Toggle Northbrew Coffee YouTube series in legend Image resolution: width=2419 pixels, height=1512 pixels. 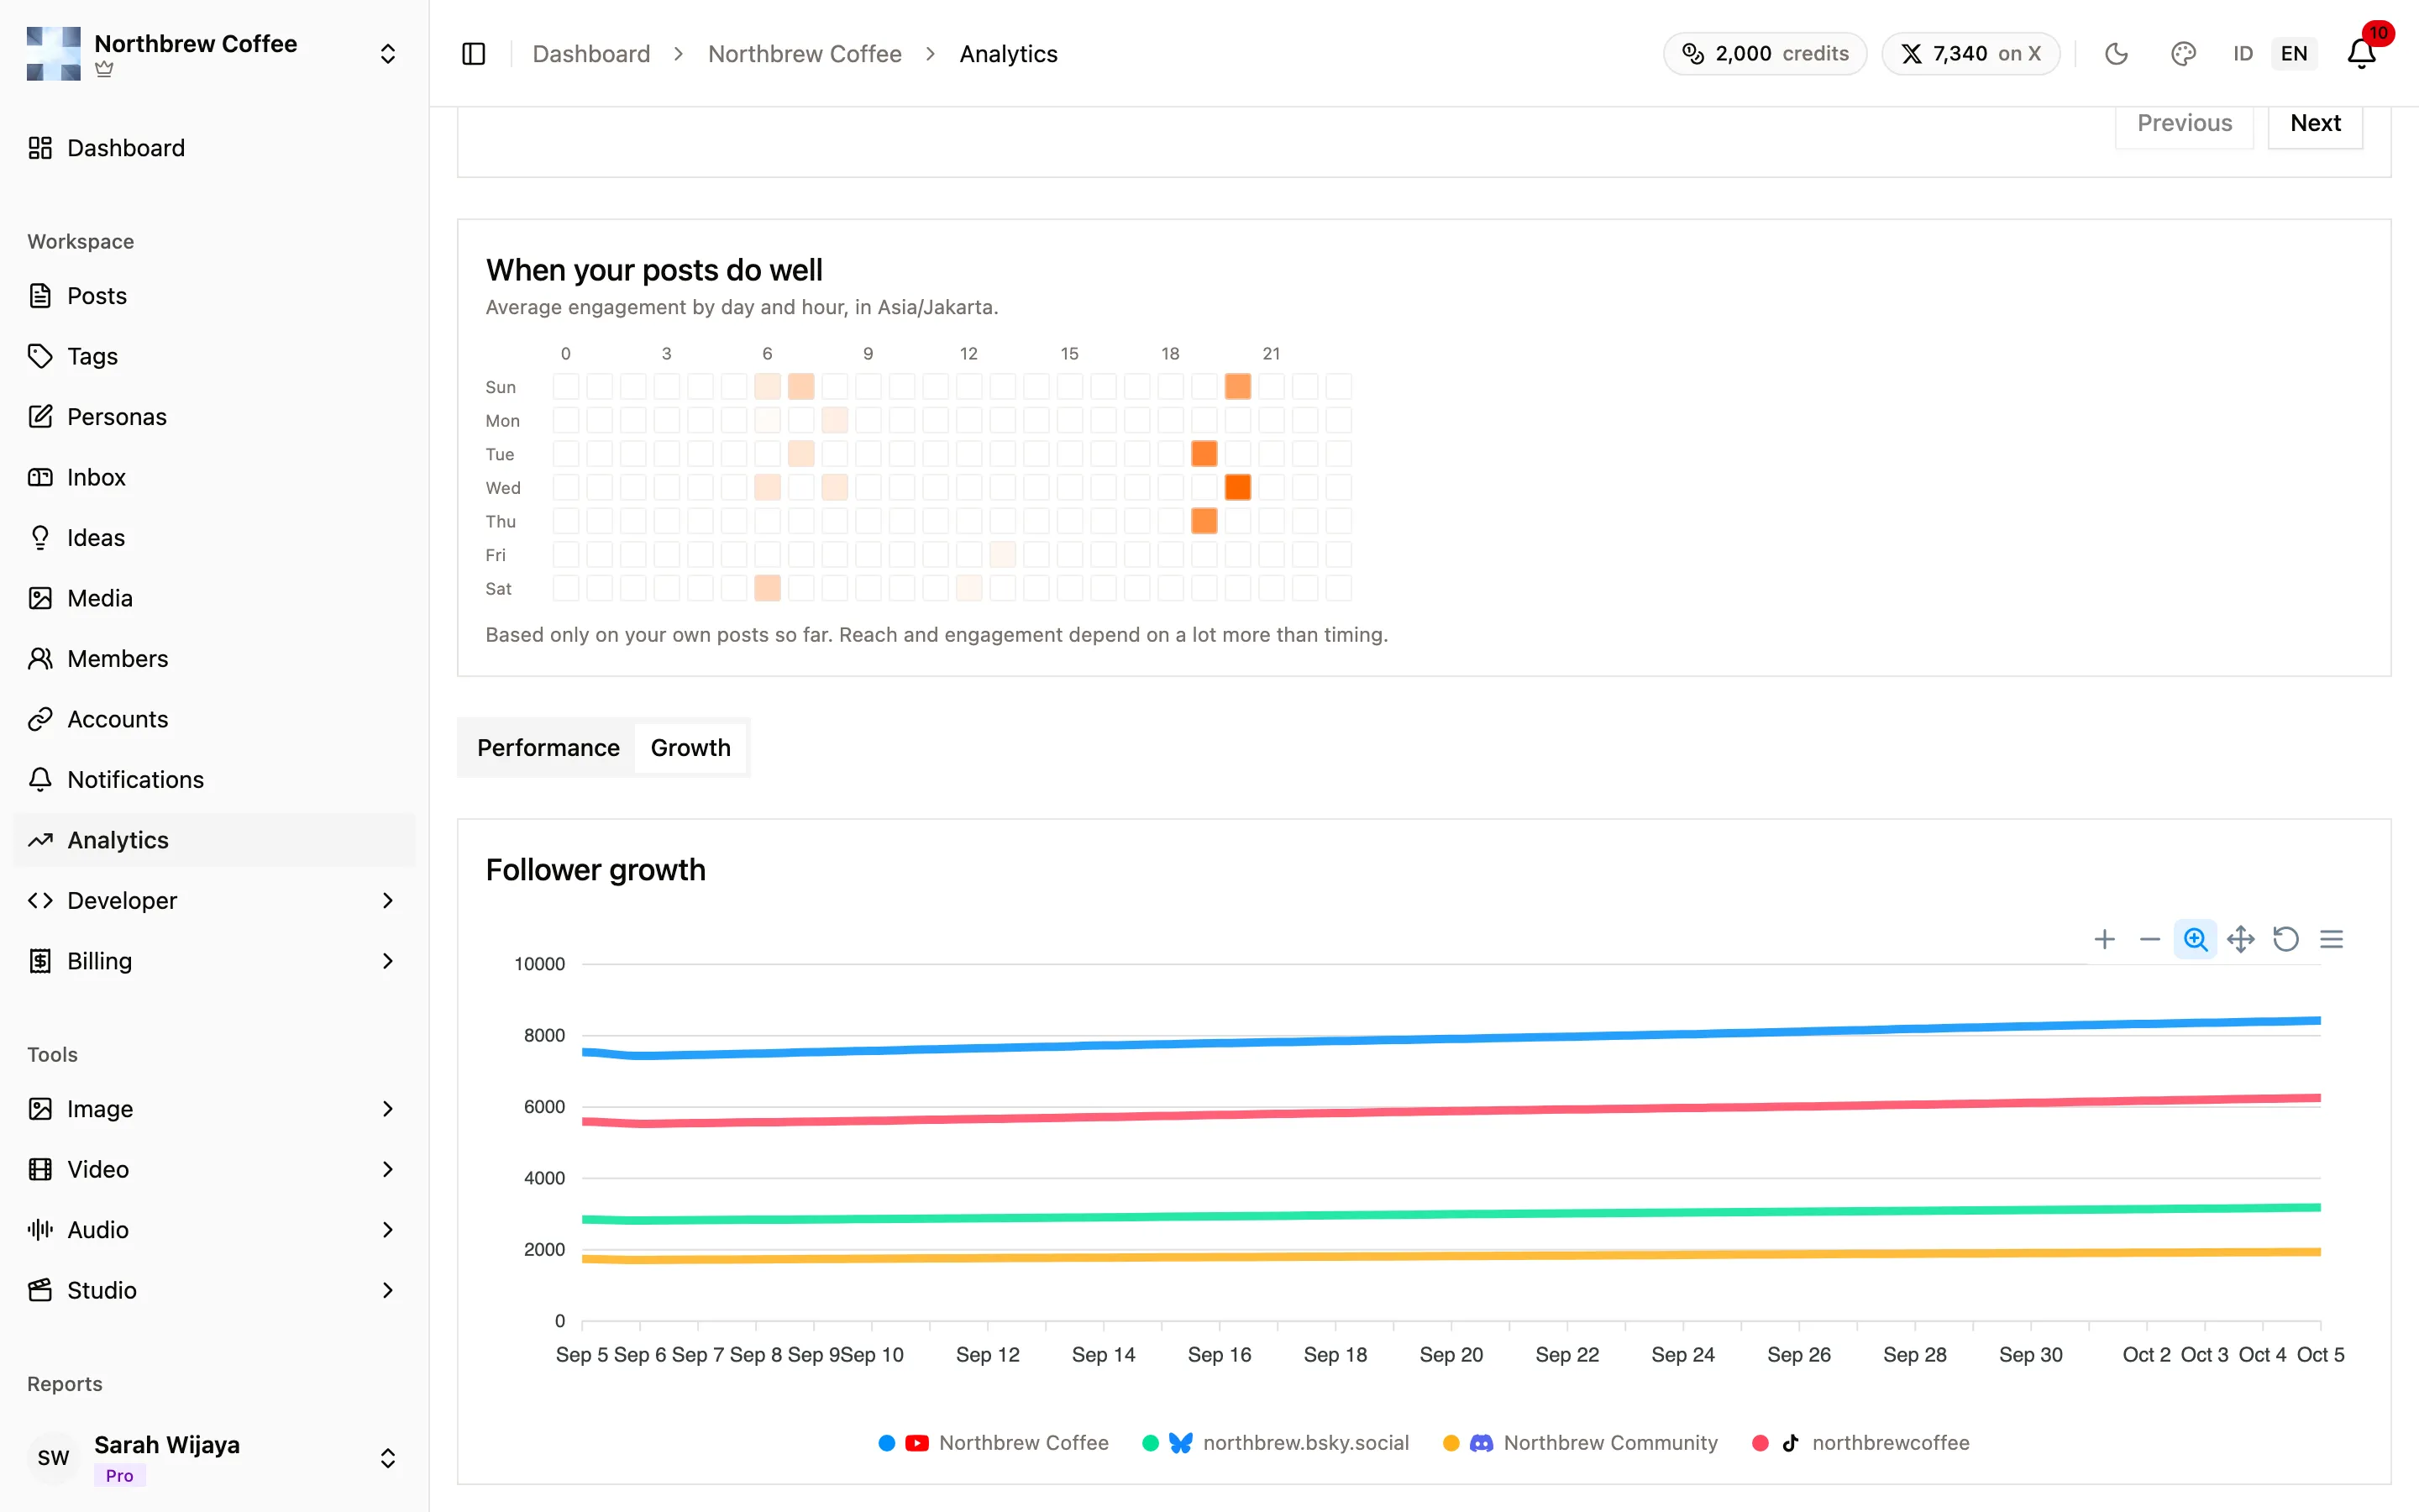tap(994, 1443)
